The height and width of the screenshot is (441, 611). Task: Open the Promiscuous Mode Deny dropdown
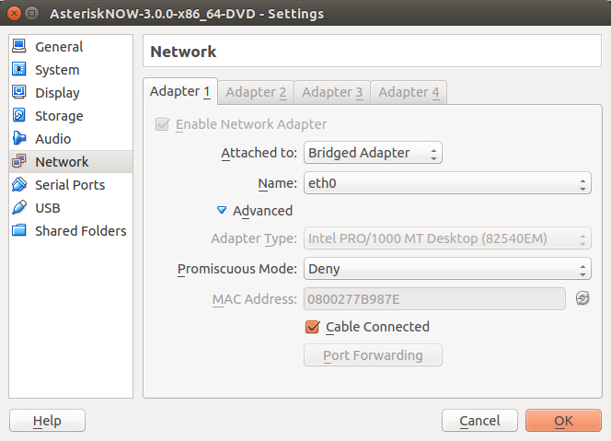point(447,269)
